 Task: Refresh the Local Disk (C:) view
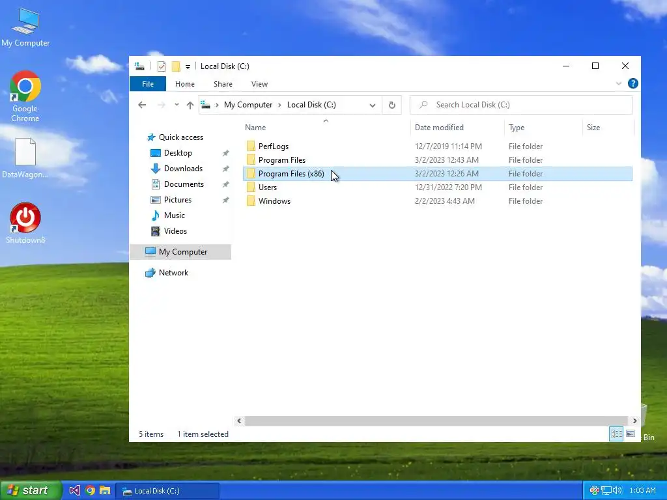pos(391,105)
